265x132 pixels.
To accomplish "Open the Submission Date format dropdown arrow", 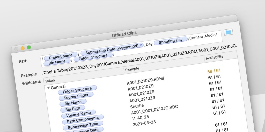I will (141, 45).
